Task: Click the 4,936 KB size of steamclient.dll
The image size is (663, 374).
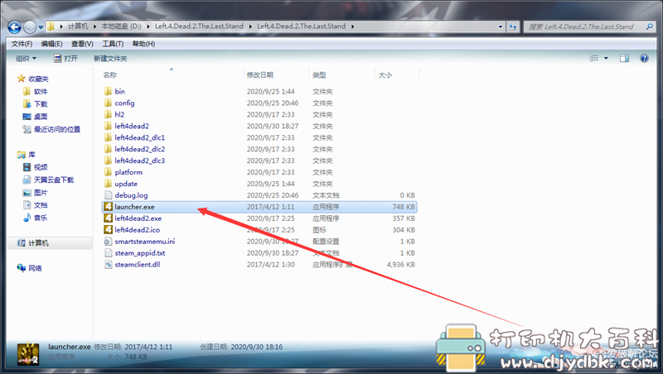Action: point(400,265)
